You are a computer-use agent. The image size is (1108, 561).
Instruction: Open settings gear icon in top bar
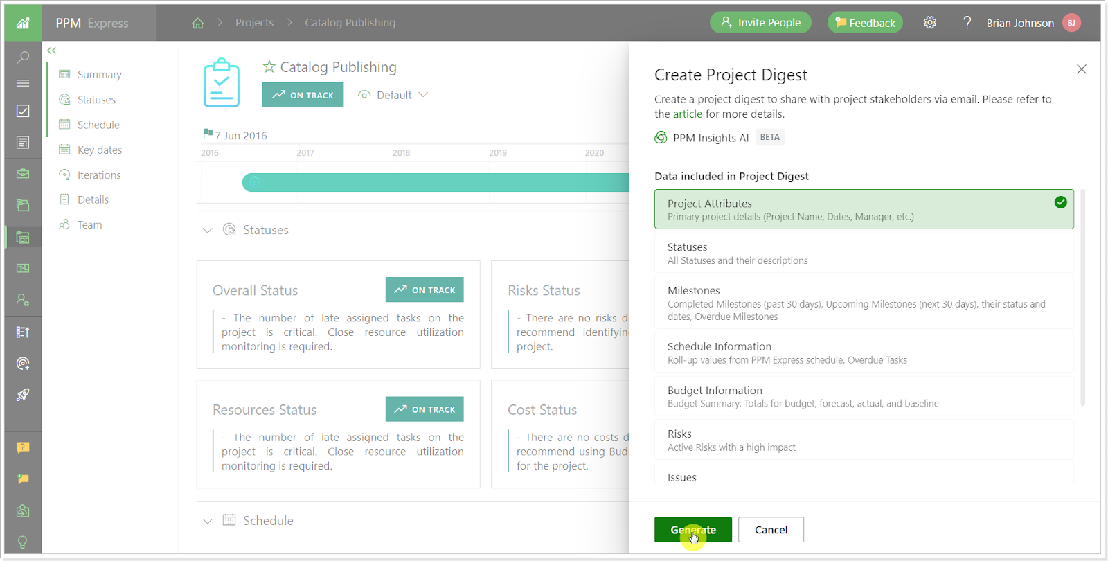tap(930, 23)
